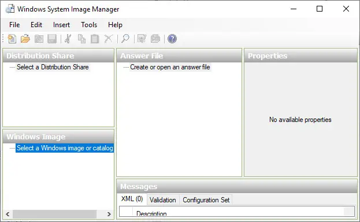Open the Edit menu
Image resolution: width=360 pixels, height=222 pixels.
point(36,25)
